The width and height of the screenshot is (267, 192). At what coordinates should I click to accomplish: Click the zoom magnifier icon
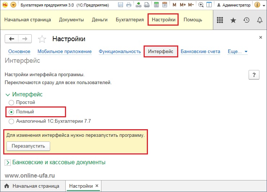201,5
